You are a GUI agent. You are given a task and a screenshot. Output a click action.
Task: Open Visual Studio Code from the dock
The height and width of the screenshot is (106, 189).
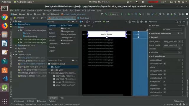pos(5,79)
